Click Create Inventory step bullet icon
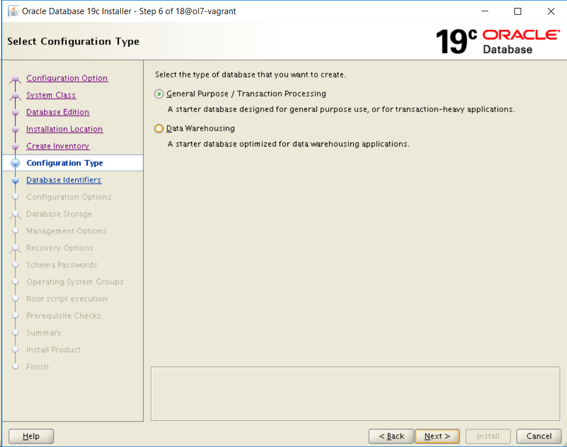 point(15,147)
